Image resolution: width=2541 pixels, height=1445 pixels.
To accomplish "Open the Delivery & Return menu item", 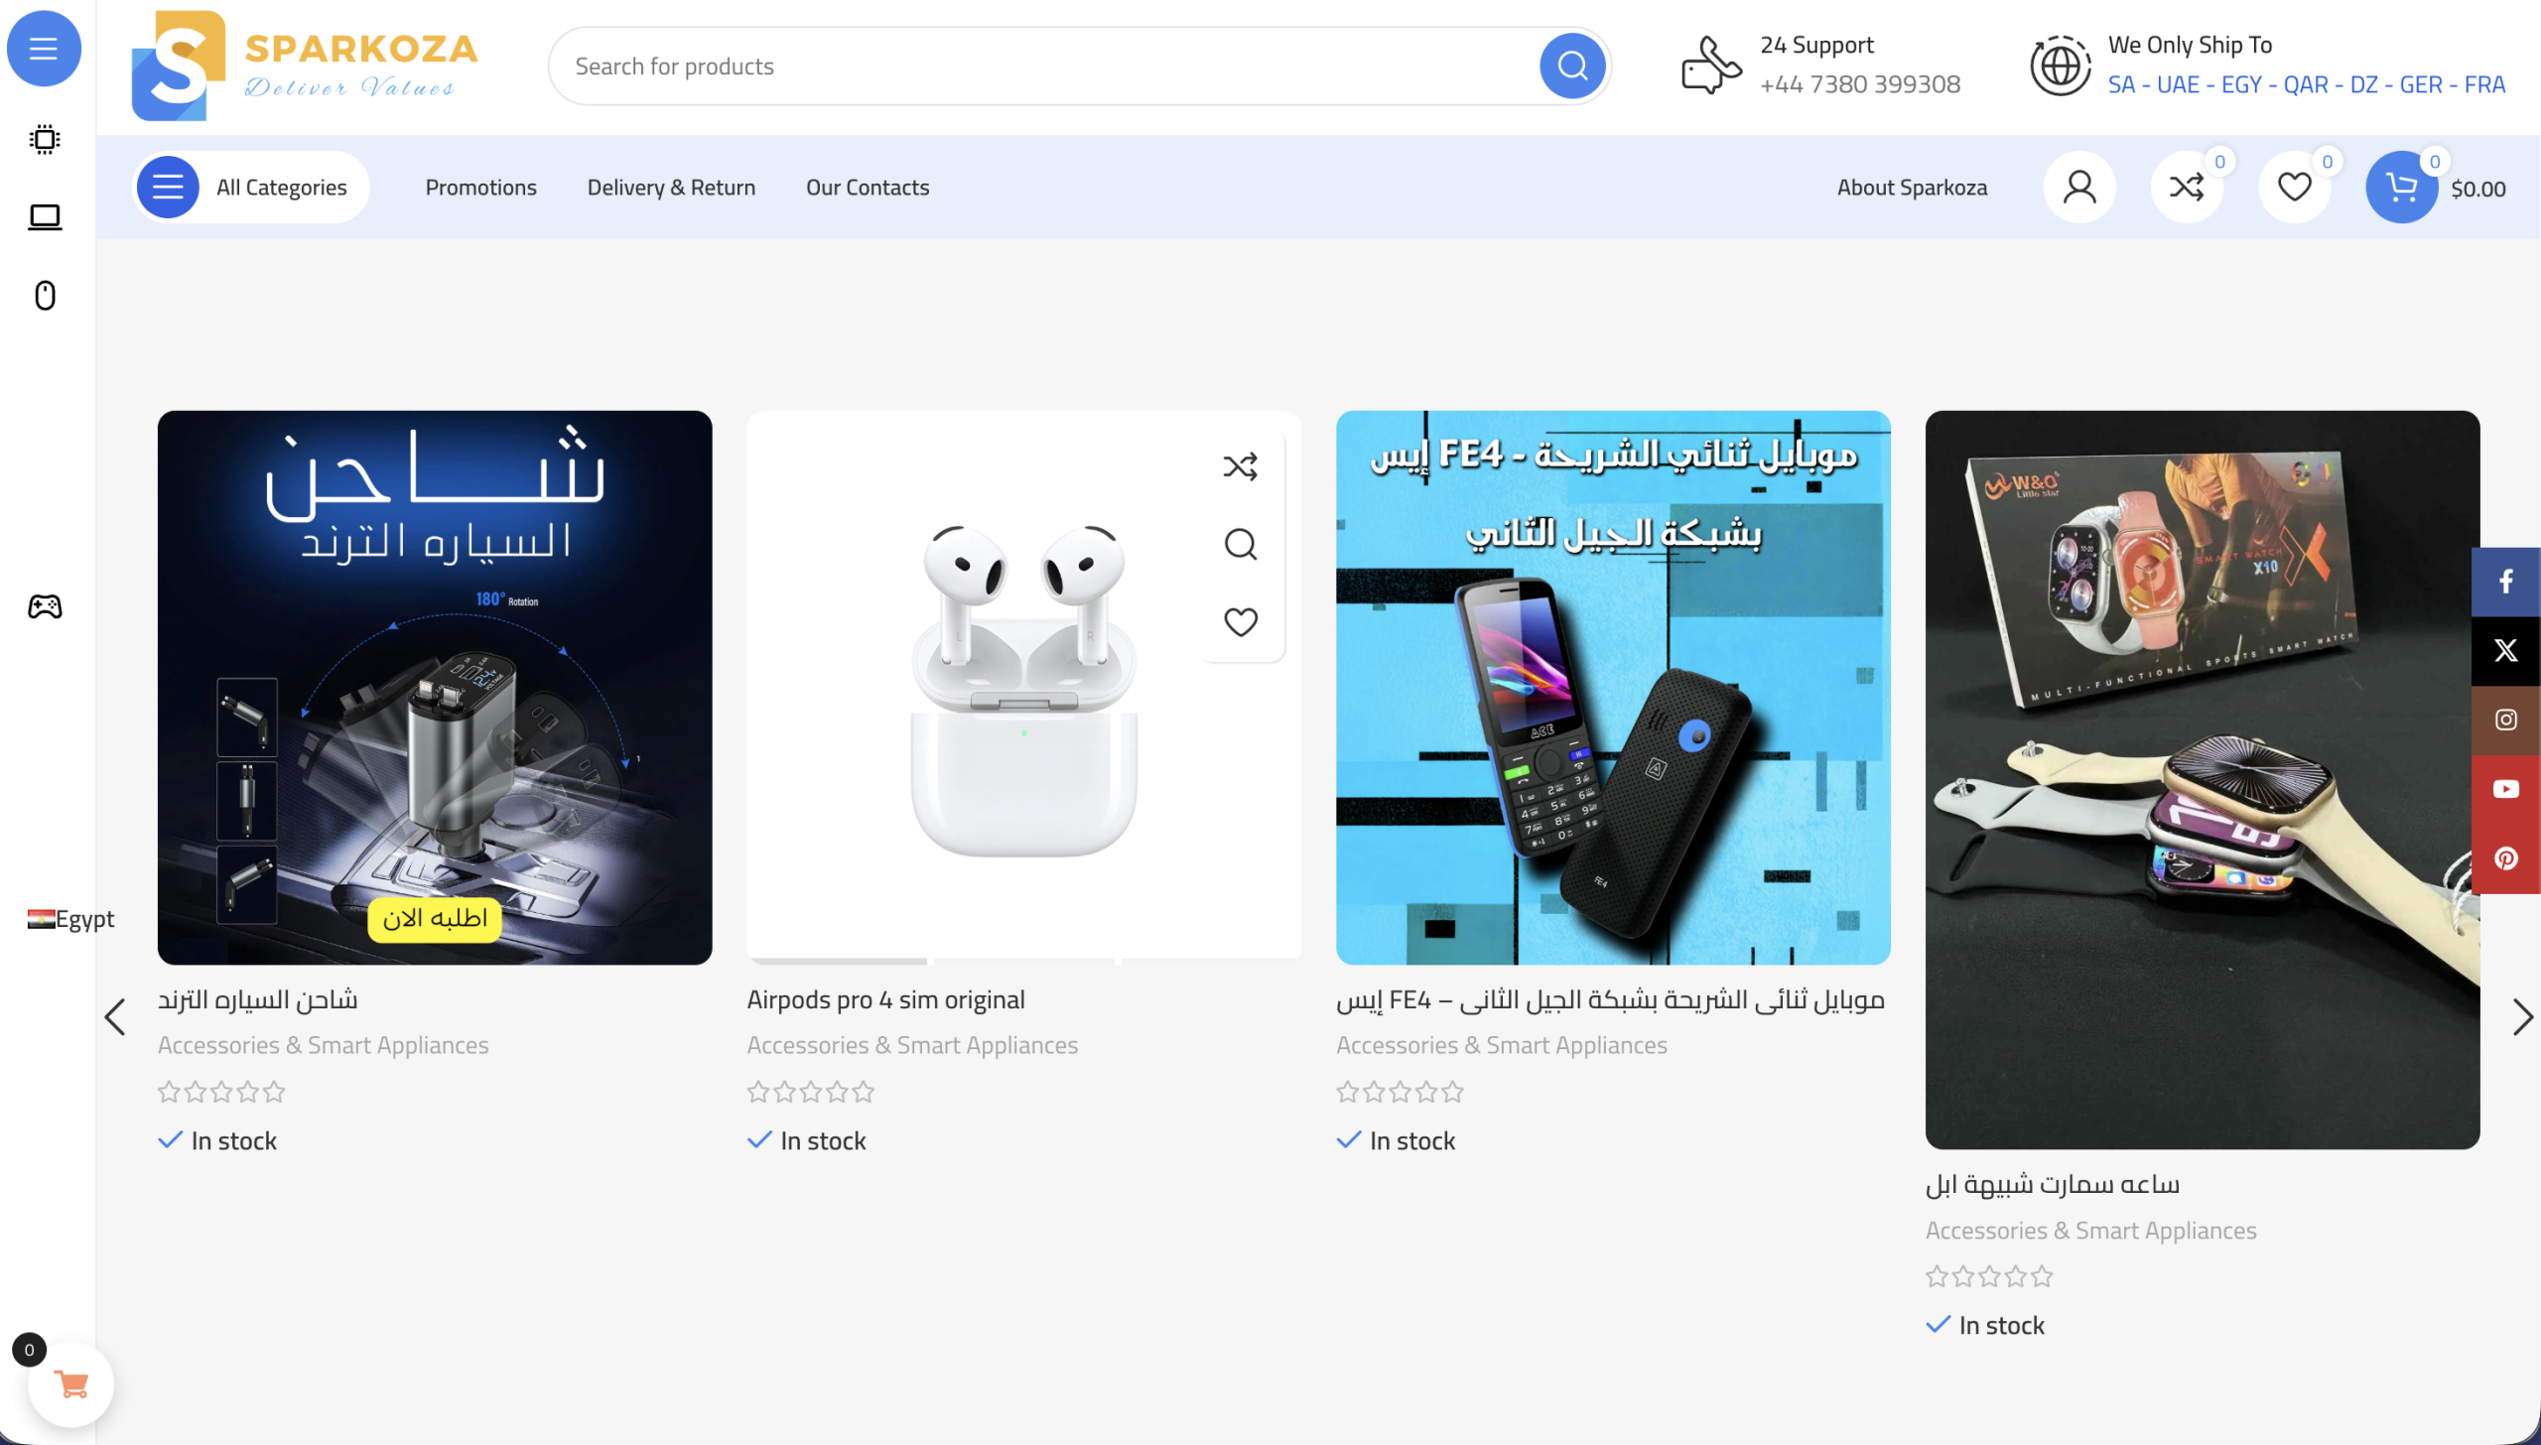I will pyautogui.click(x=671, y=188).
